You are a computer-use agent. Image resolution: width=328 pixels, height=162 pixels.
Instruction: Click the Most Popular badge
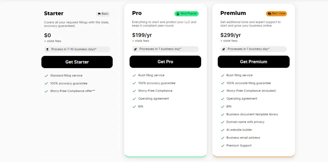[x=186, y=13]
